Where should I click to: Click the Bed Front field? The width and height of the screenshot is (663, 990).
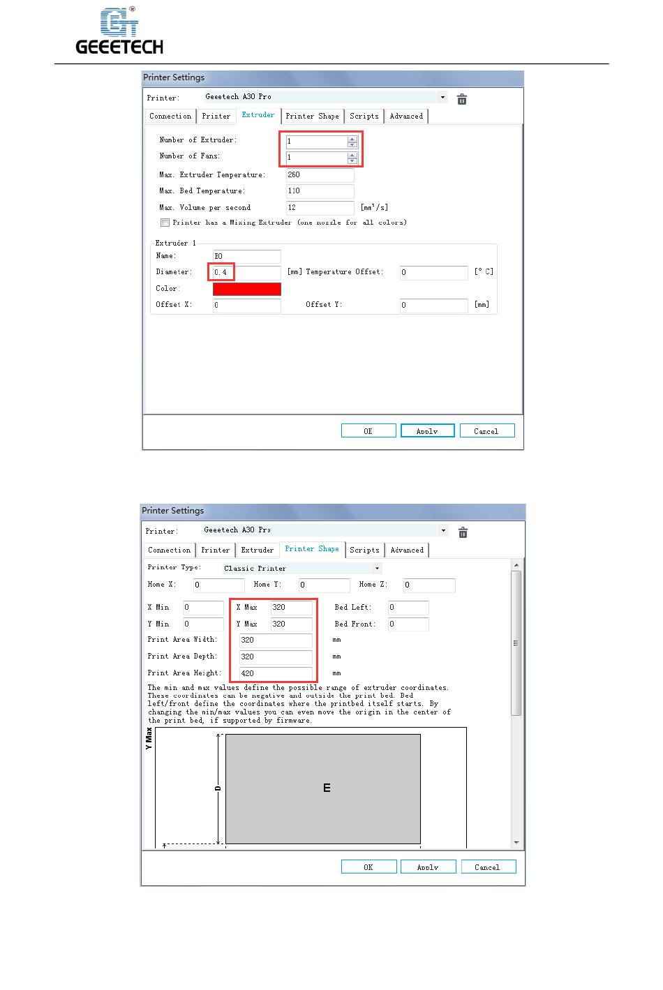pyautogui.click(x=408, y=624)
